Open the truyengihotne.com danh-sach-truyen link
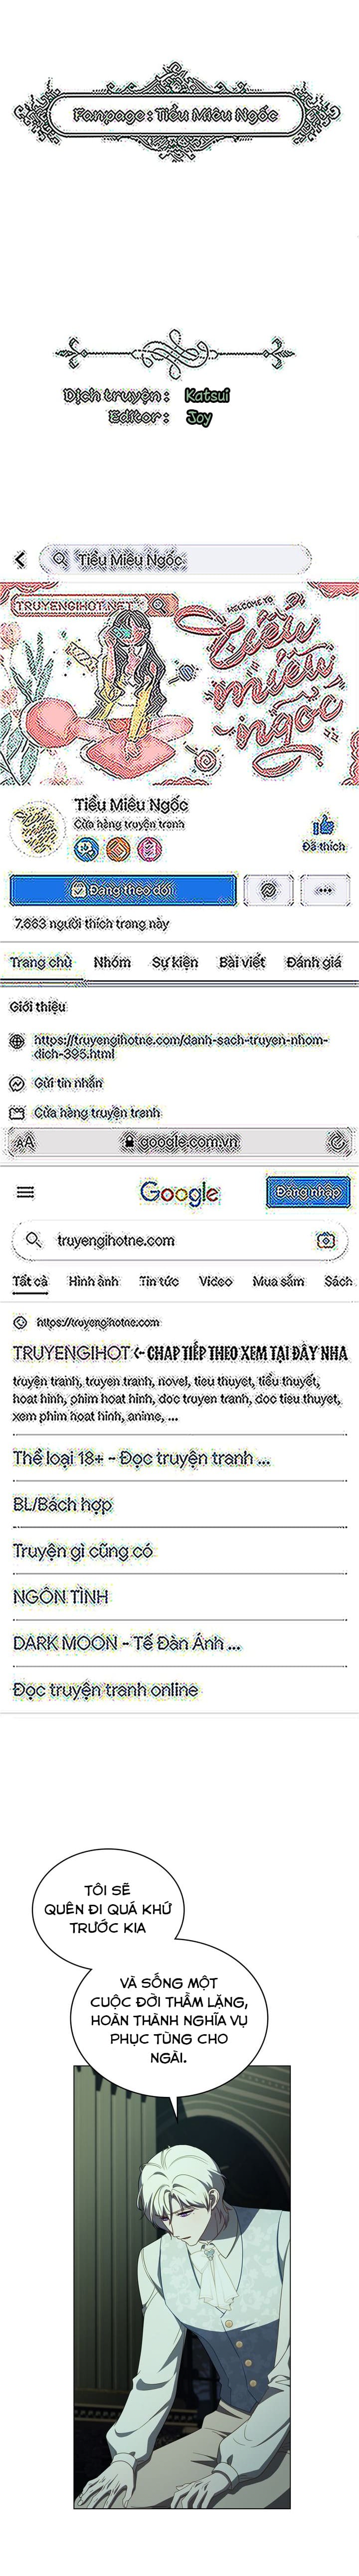 181,1046
